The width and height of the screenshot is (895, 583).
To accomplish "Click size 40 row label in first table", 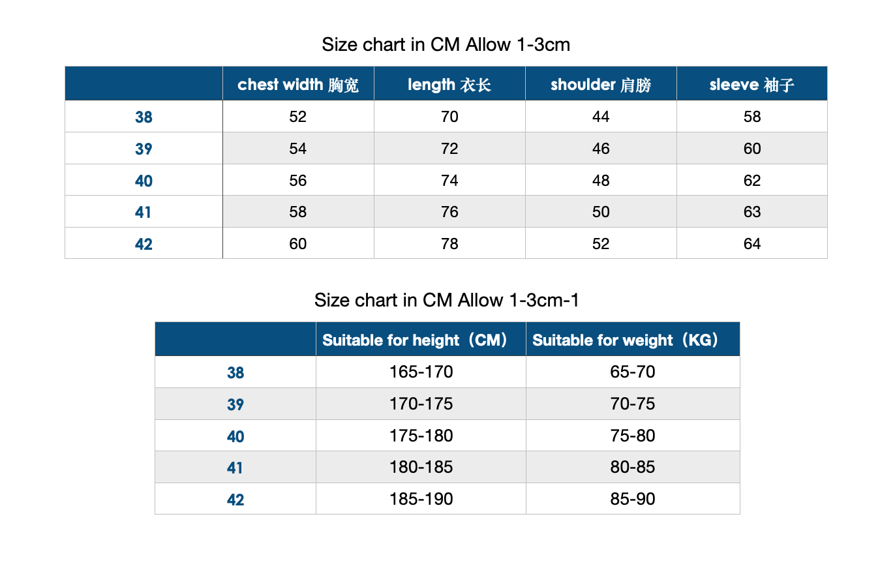I will coord(144,181).
